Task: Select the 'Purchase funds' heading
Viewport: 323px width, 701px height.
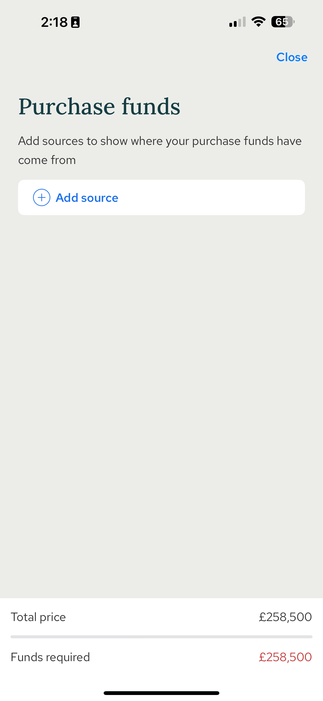Action: 99,106
